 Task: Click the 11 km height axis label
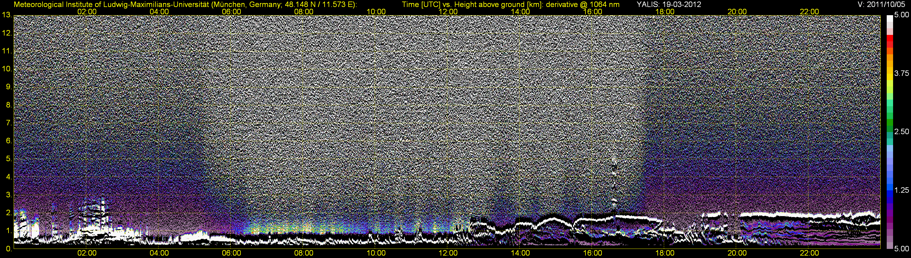pyautogui.click(x=7, y=51)
